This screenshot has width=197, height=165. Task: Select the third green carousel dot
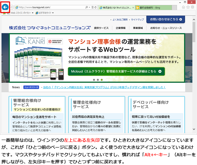coord(102,80)
